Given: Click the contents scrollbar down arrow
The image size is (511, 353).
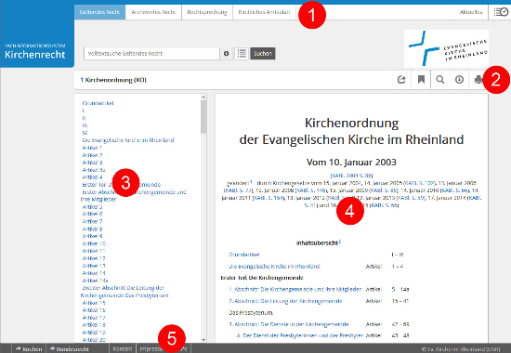Looking at the screenshot, I should pos(203,340).
